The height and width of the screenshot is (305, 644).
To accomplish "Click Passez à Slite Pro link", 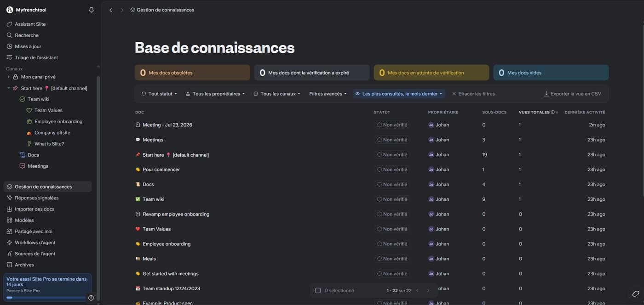I will [x=23, y=291].
